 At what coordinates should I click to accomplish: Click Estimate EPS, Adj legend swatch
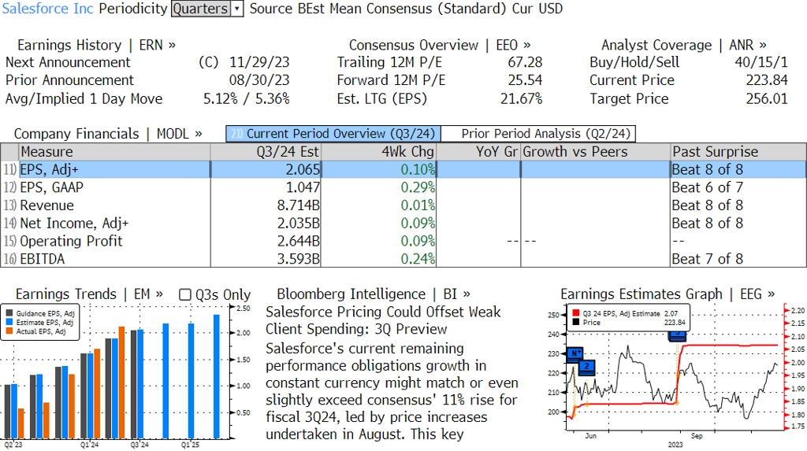9,323
